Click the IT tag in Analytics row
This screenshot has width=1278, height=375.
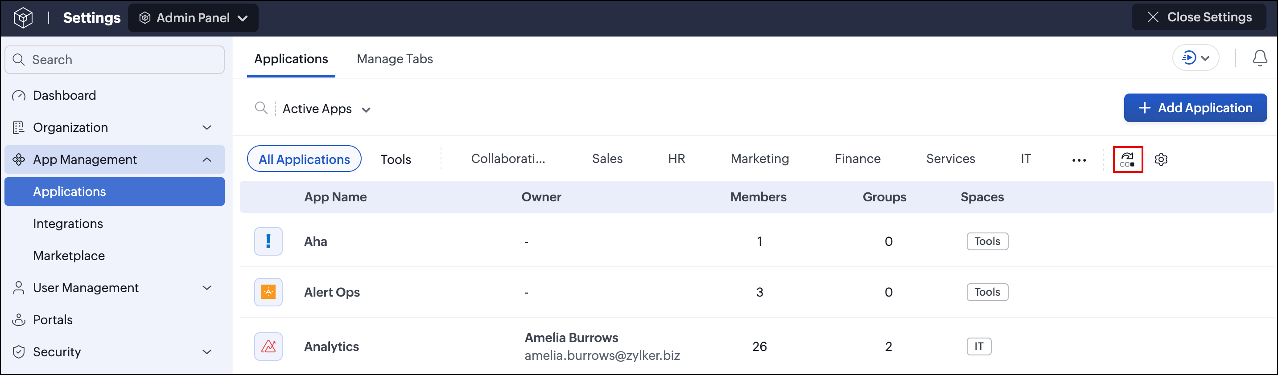pos(979,346)
